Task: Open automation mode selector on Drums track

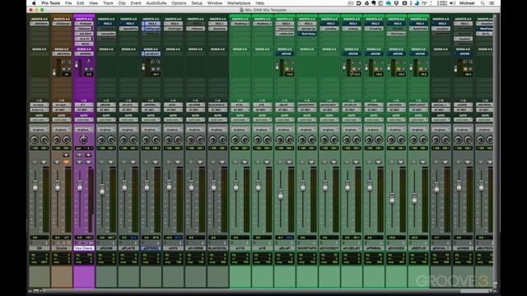Action: coord(61,120)
